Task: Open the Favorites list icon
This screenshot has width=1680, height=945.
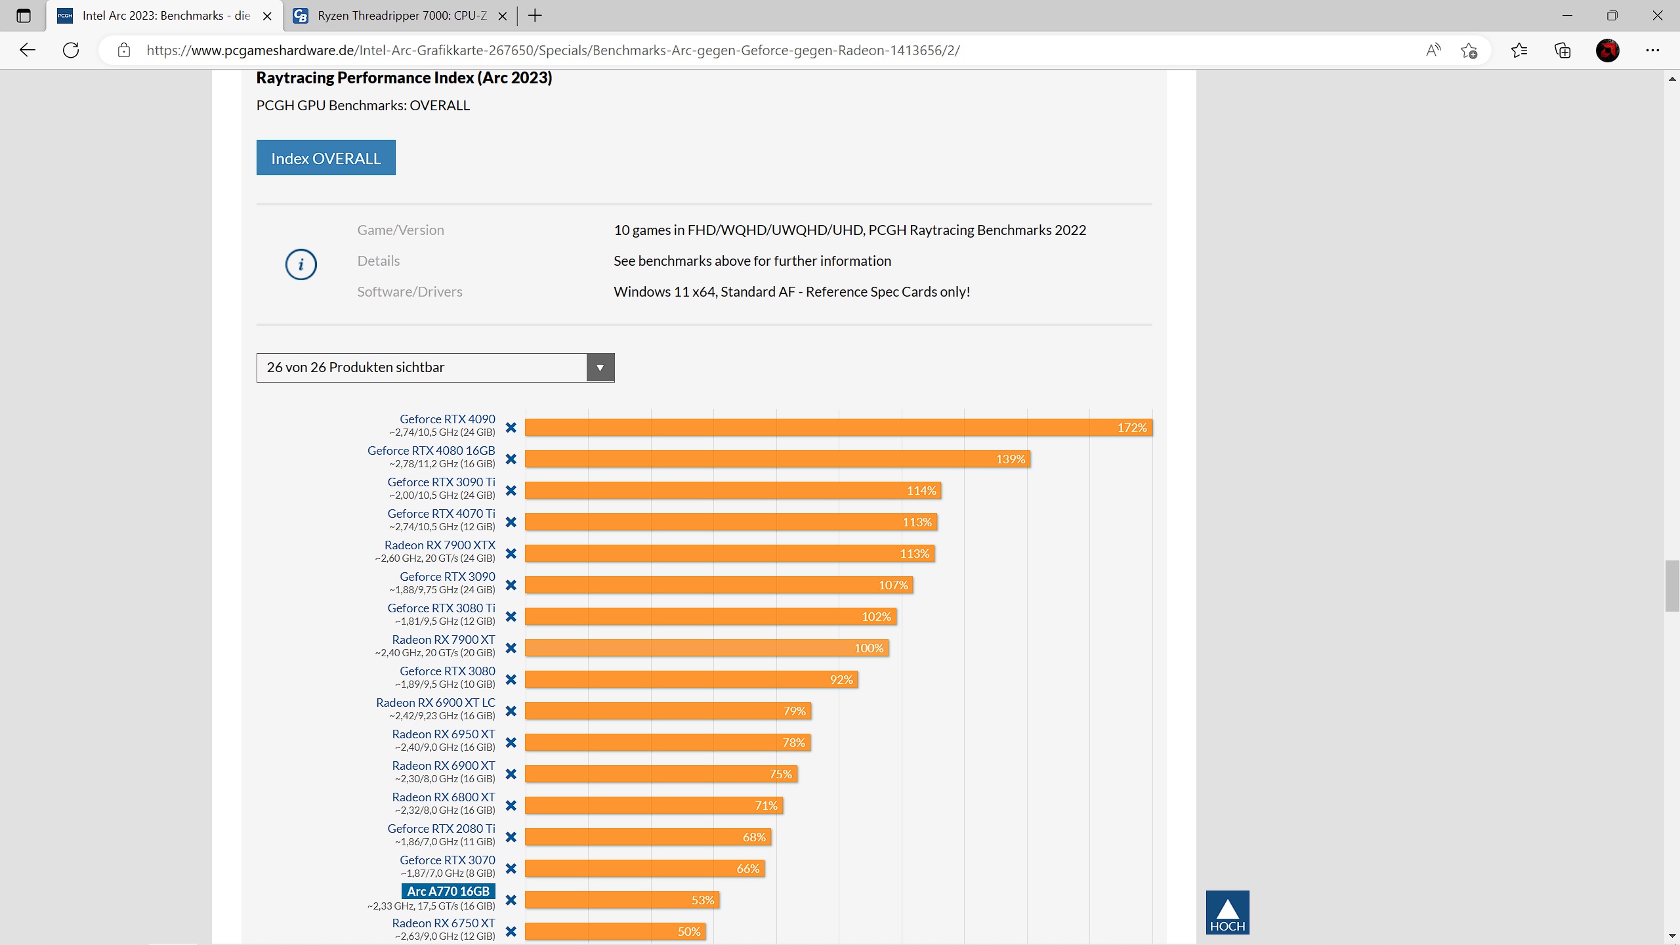Action: pos(1519,50)
